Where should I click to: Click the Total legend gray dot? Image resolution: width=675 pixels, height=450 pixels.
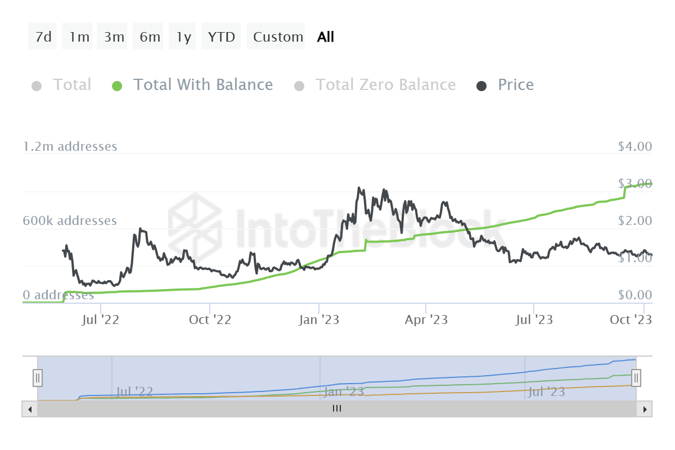(x=37, y=86)
